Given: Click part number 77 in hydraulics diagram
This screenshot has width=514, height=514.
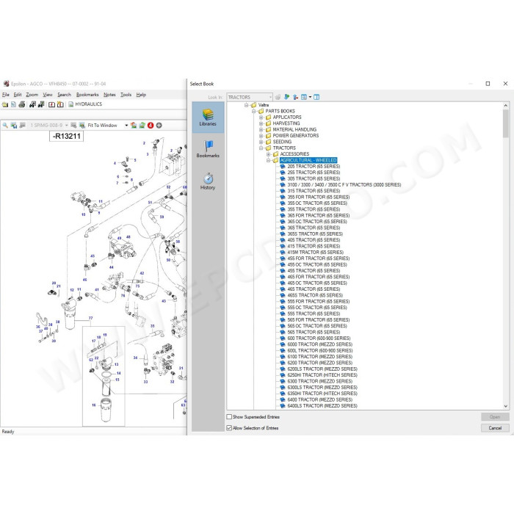Looking at the screenshot, I should 90,318.
